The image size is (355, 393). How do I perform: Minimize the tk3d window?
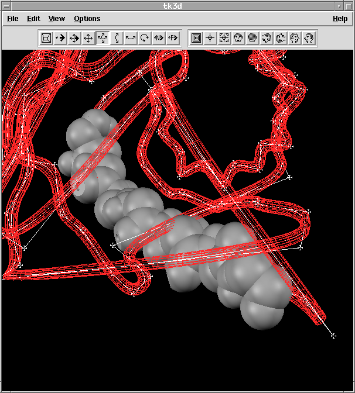click(339, 6)
